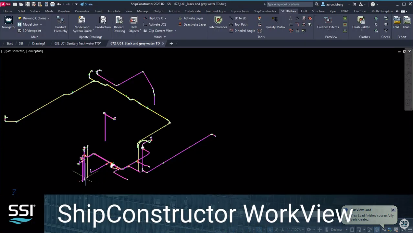The height and width of the screenshot is (233, 413).
Task: Show more ribbon tabs with the chevron
Action: click(397, 11)
